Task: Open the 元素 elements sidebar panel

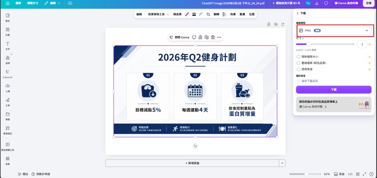Action: click(x=8, y=31)
